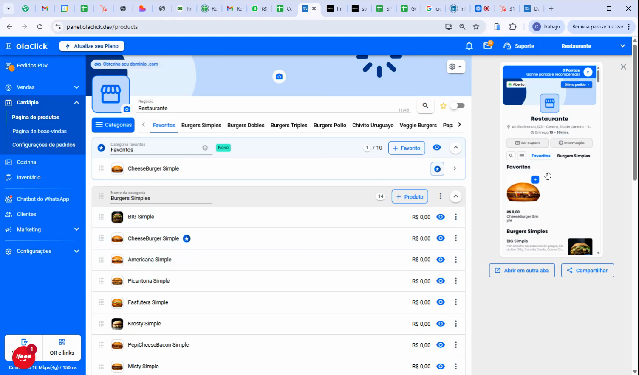The height and width of the screenshot is (375, 639).
Task: Toggle the switch beside the gold star
Action: point(458,106)
